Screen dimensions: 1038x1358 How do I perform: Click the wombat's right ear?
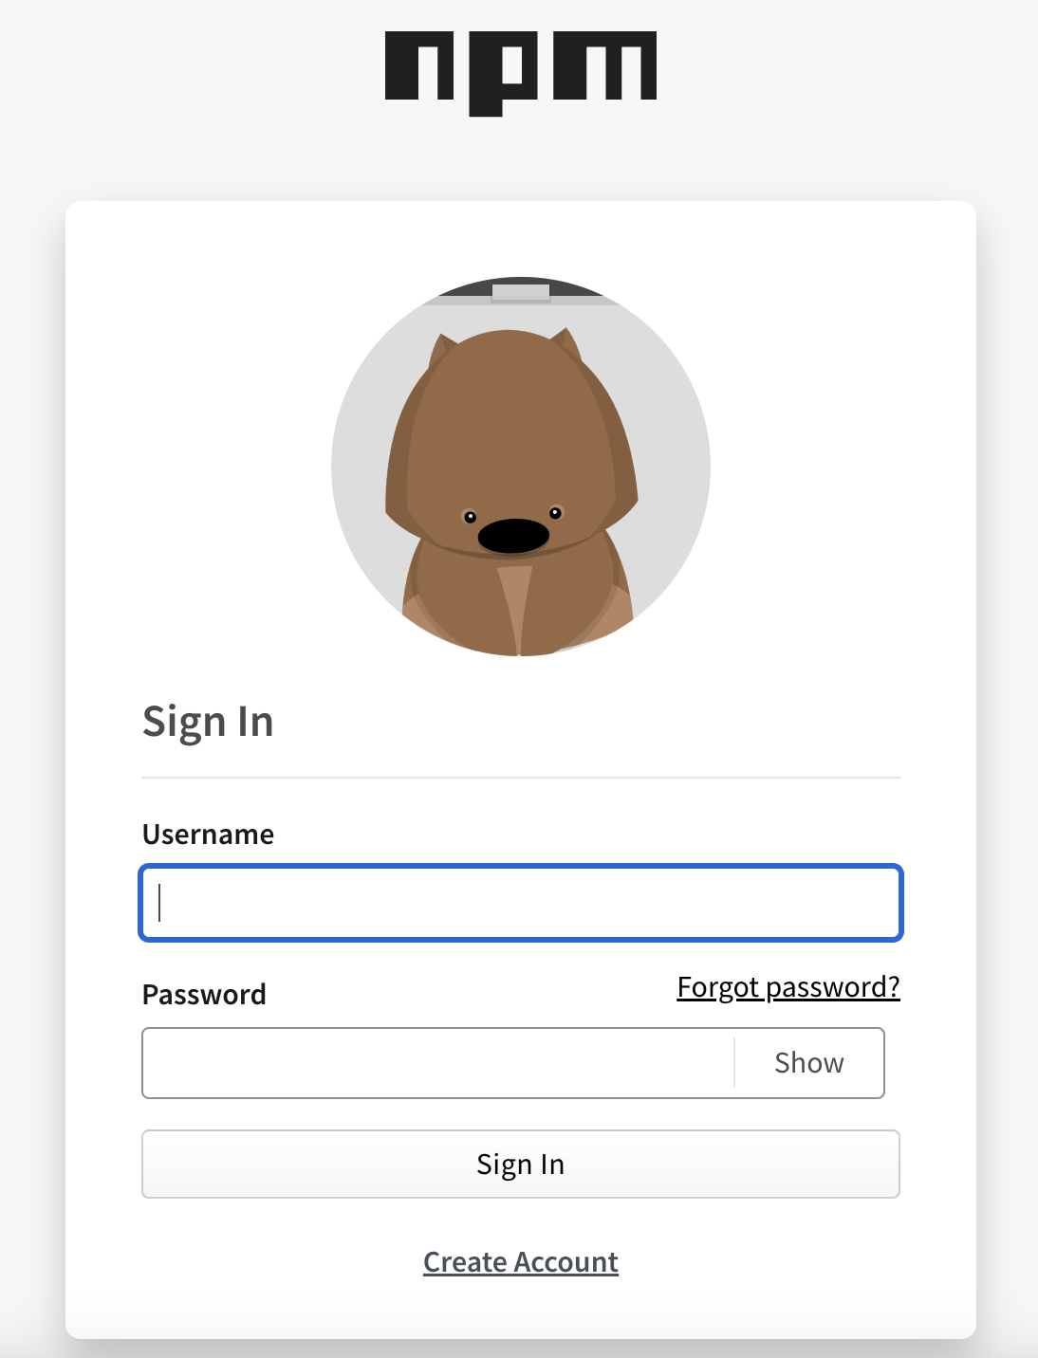tap(567, 345)
